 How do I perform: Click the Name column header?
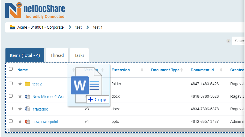click(23, 70)
